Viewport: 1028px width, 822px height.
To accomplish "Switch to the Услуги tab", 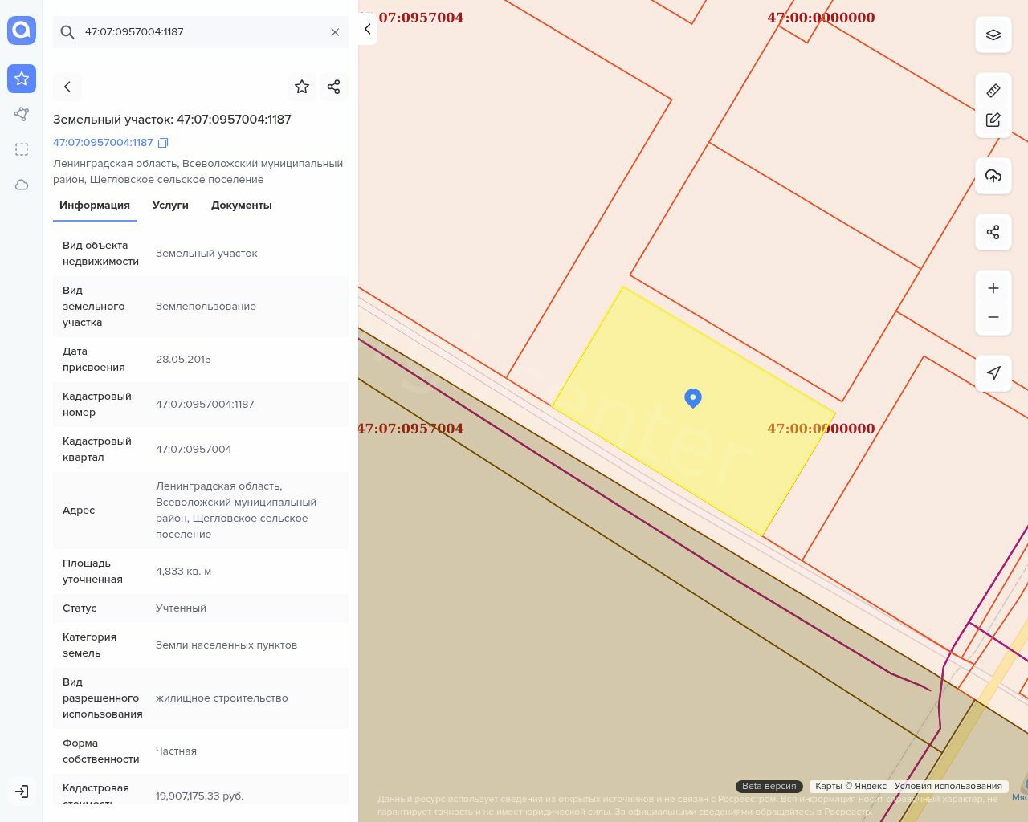I will (x=170, y=205).
